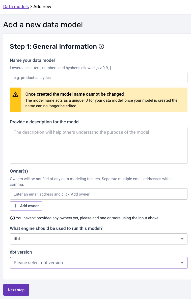
Task: Focus the owner email address field
Action: (x=98, y=194)
